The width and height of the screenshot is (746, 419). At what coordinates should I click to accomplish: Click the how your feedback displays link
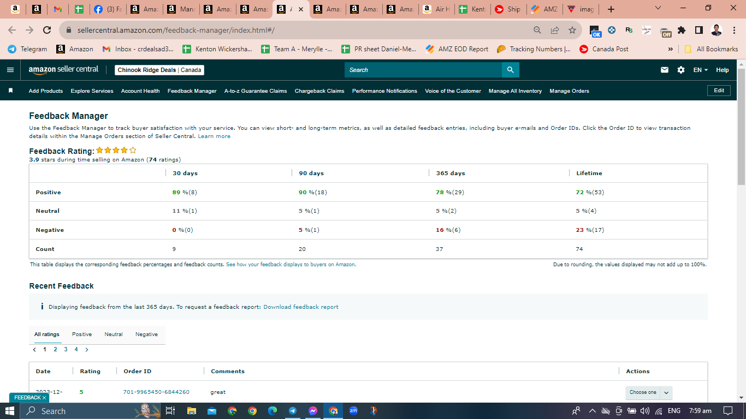click(291, 265)
